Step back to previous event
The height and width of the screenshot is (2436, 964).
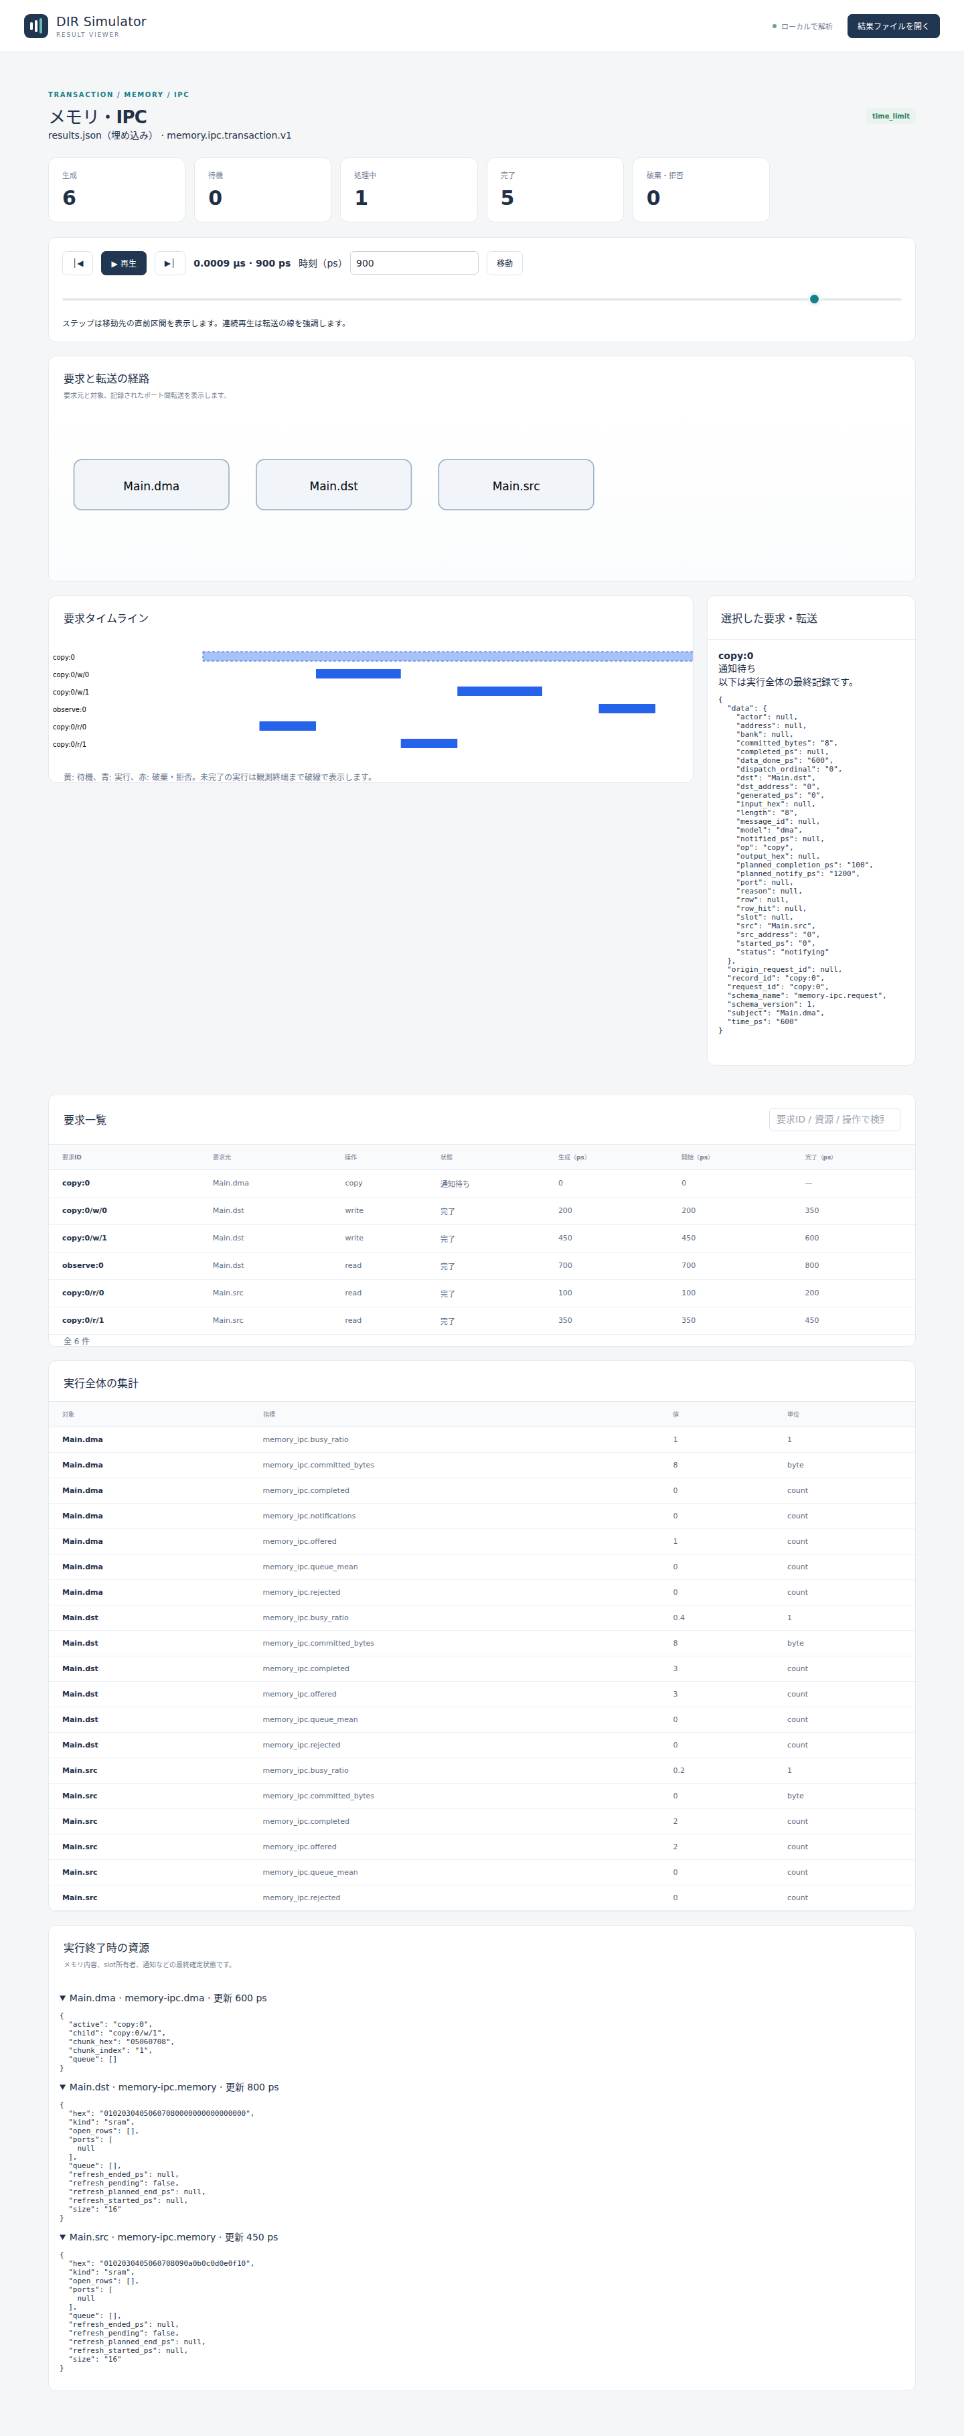coord(78,263)
